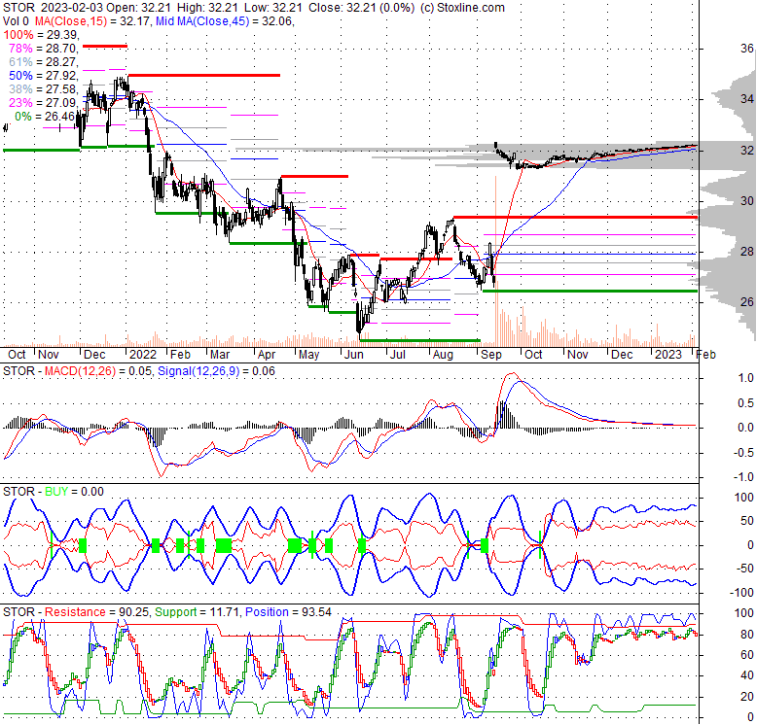Click the Signal(12,26,9) = 0.06 label
Screen dimensions: 757x725
click(216, 371)
